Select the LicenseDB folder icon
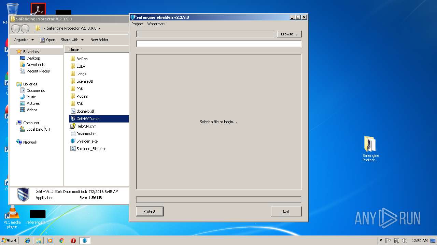The image size is (437, 245). click(73, 81)
